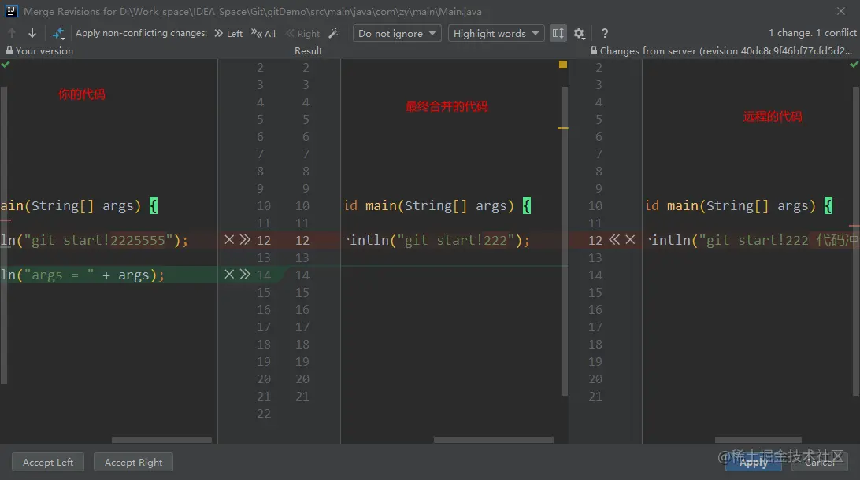The image size is (860, 480).
Task: Open the Do not ignore dropdown
Action: pos(397,33)
